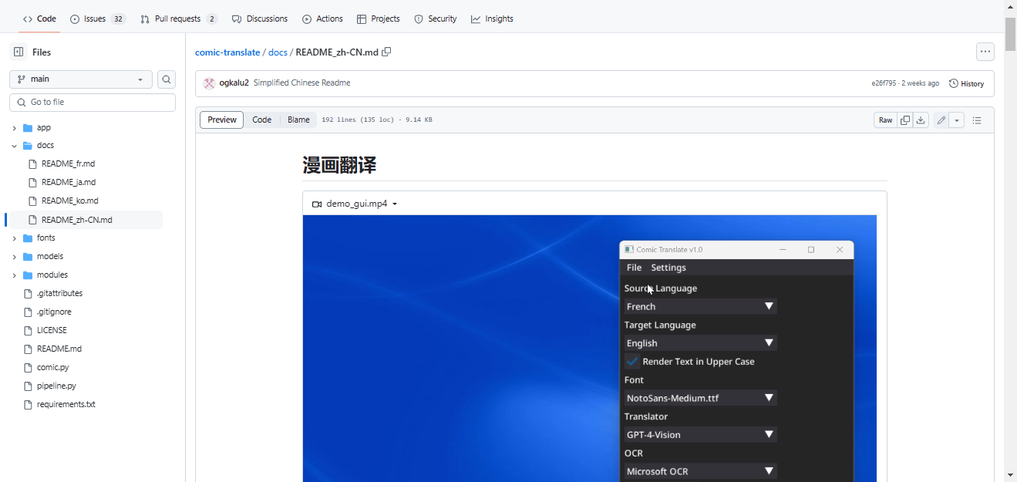Open the Target Language English dropdown in video
1017x482 pixels.
click(x=700, y=343)
